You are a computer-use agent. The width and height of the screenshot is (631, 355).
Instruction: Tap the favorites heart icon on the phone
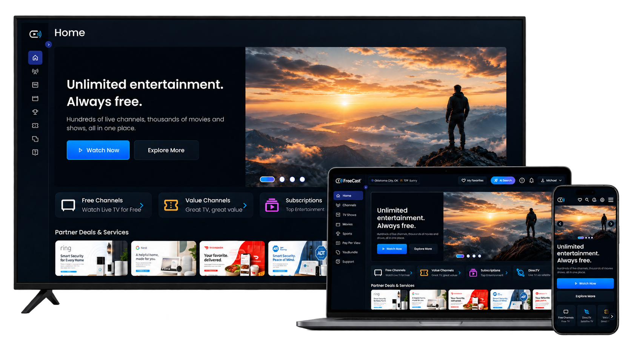(x=580, y=200)
